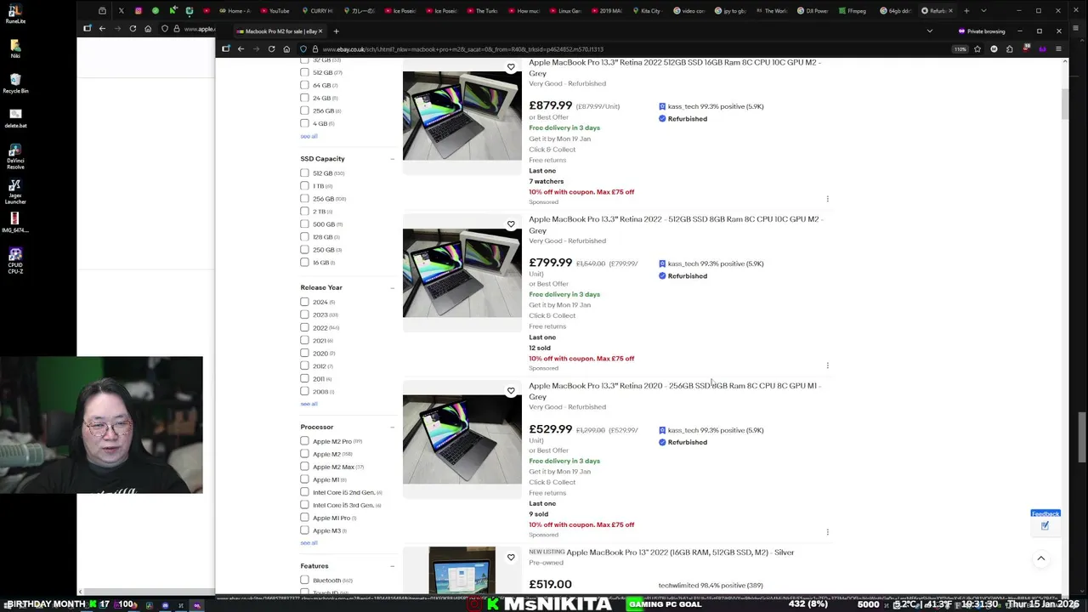Click 'see all' under Release Year options
The width and height of the screenshot is (1088, 612).
[309, 404]
